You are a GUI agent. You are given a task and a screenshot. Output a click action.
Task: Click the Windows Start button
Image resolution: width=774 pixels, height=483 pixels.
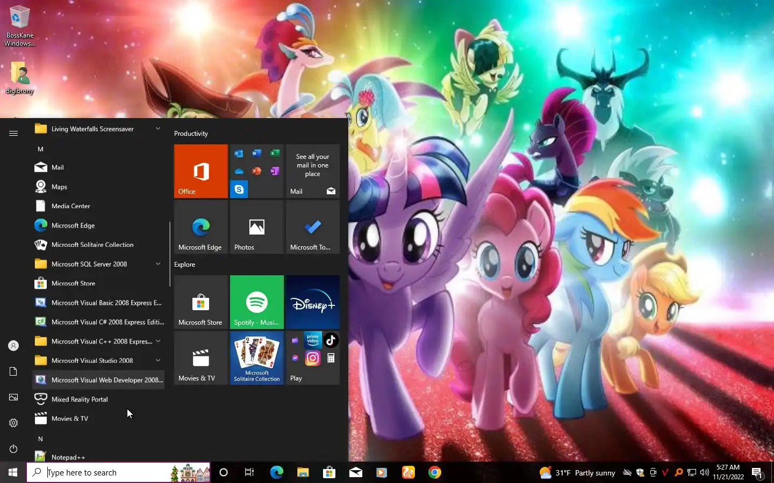13,472
